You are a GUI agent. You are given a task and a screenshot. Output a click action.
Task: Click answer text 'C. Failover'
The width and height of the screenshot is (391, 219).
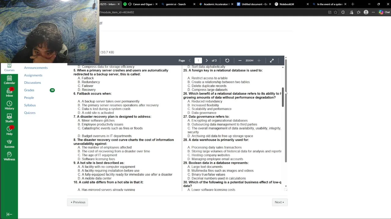pos(86,86)
